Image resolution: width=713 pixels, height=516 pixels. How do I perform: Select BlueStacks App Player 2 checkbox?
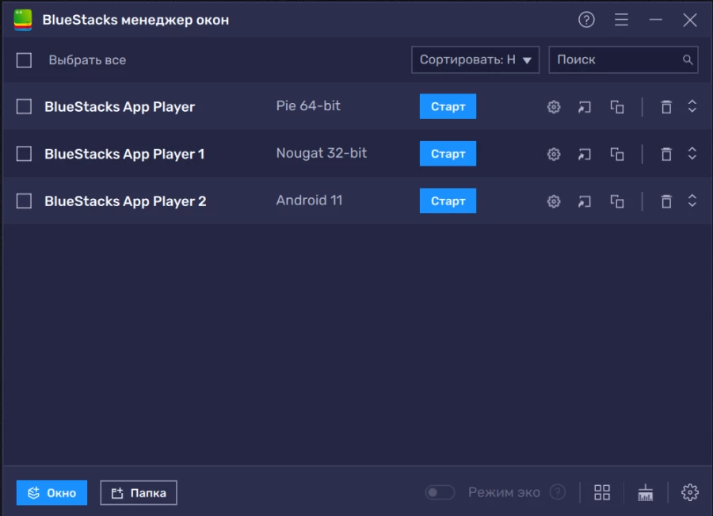click(x=24, y=201)
